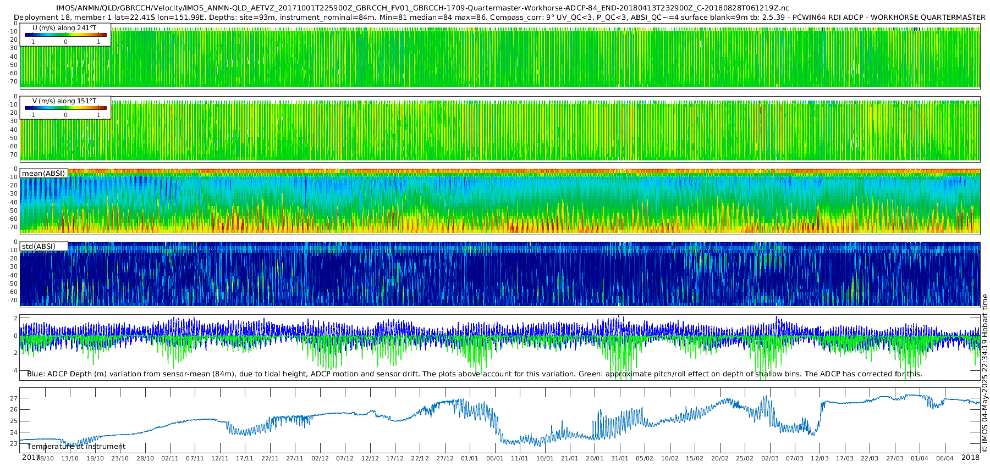Click the '23/10' date tick
The image size is (990, 467).
tap(120, 459)
